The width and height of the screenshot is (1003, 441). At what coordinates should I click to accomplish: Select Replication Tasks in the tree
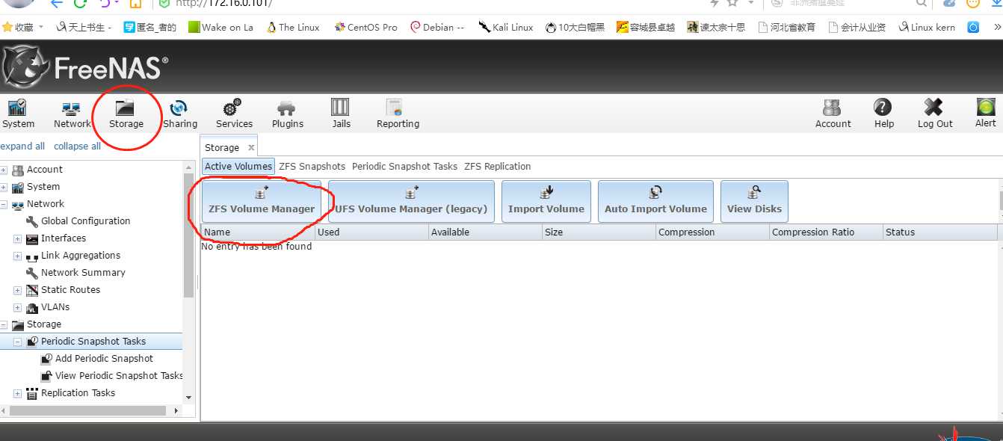coord(78,392)
